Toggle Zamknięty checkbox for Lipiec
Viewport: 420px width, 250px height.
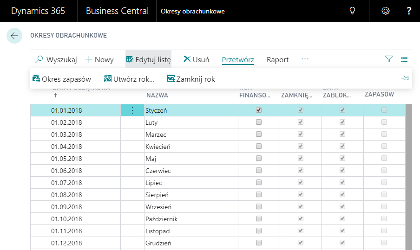point(301,182)
